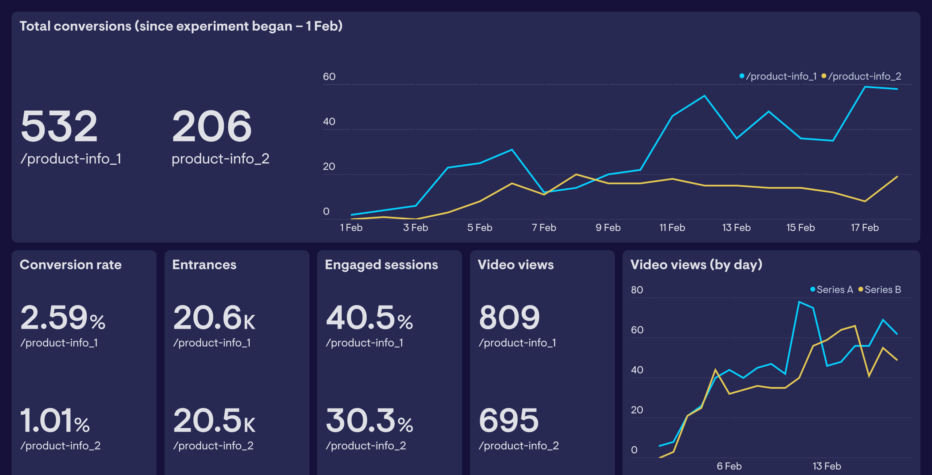932x475 pixels.
Task: Click the 7 Feb axis label
Action: pos(544,228)
